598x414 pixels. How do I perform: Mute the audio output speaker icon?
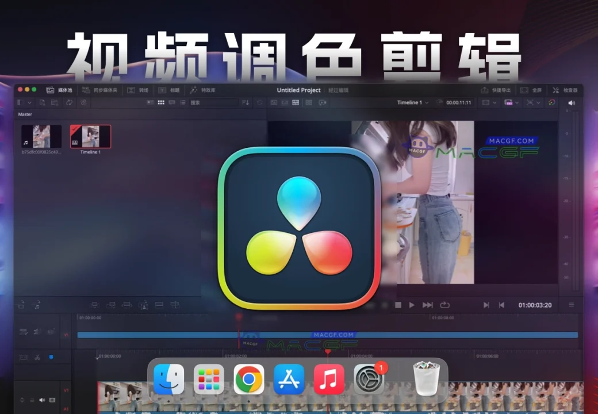(x=571, y=102)
